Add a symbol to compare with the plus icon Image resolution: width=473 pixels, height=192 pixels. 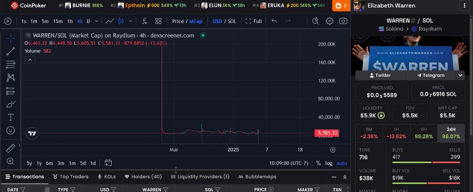pyautogui.click(x=8, y=21)
